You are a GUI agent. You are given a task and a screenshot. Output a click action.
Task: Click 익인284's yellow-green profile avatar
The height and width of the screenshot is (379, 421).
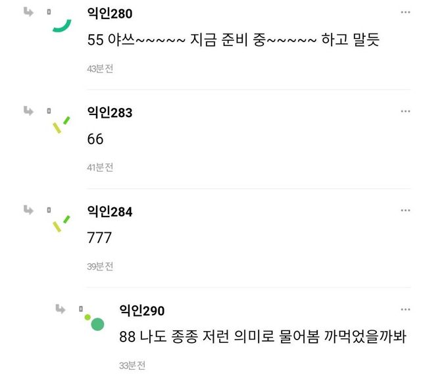pos(61,222)
